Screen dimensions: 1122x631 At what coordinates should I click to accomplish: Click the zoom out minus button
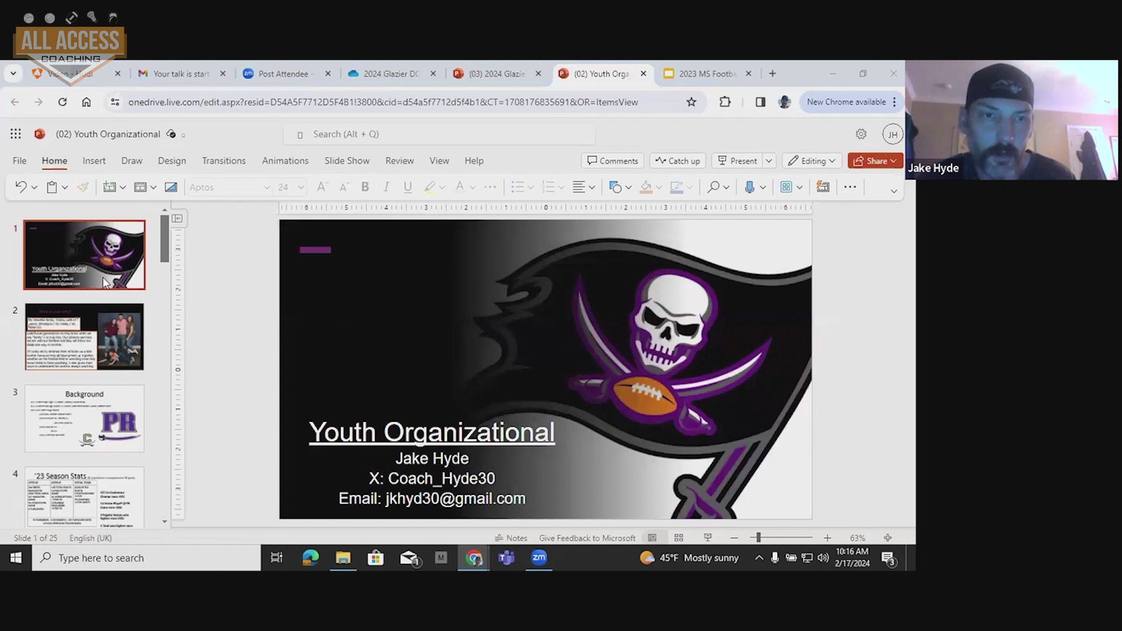pyautogui.click(x=734, y=538)
